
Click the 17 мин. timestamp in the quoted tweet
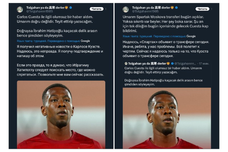[204, 64]
